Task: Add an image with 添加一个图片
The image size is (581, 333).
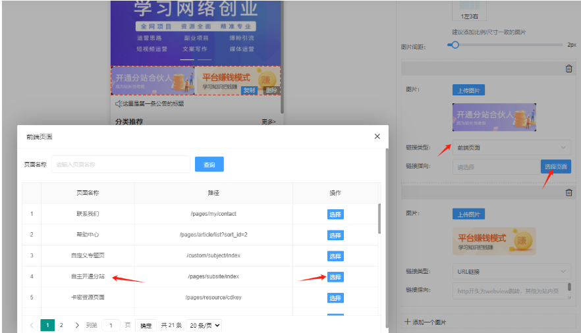Action: coord(426,322)
